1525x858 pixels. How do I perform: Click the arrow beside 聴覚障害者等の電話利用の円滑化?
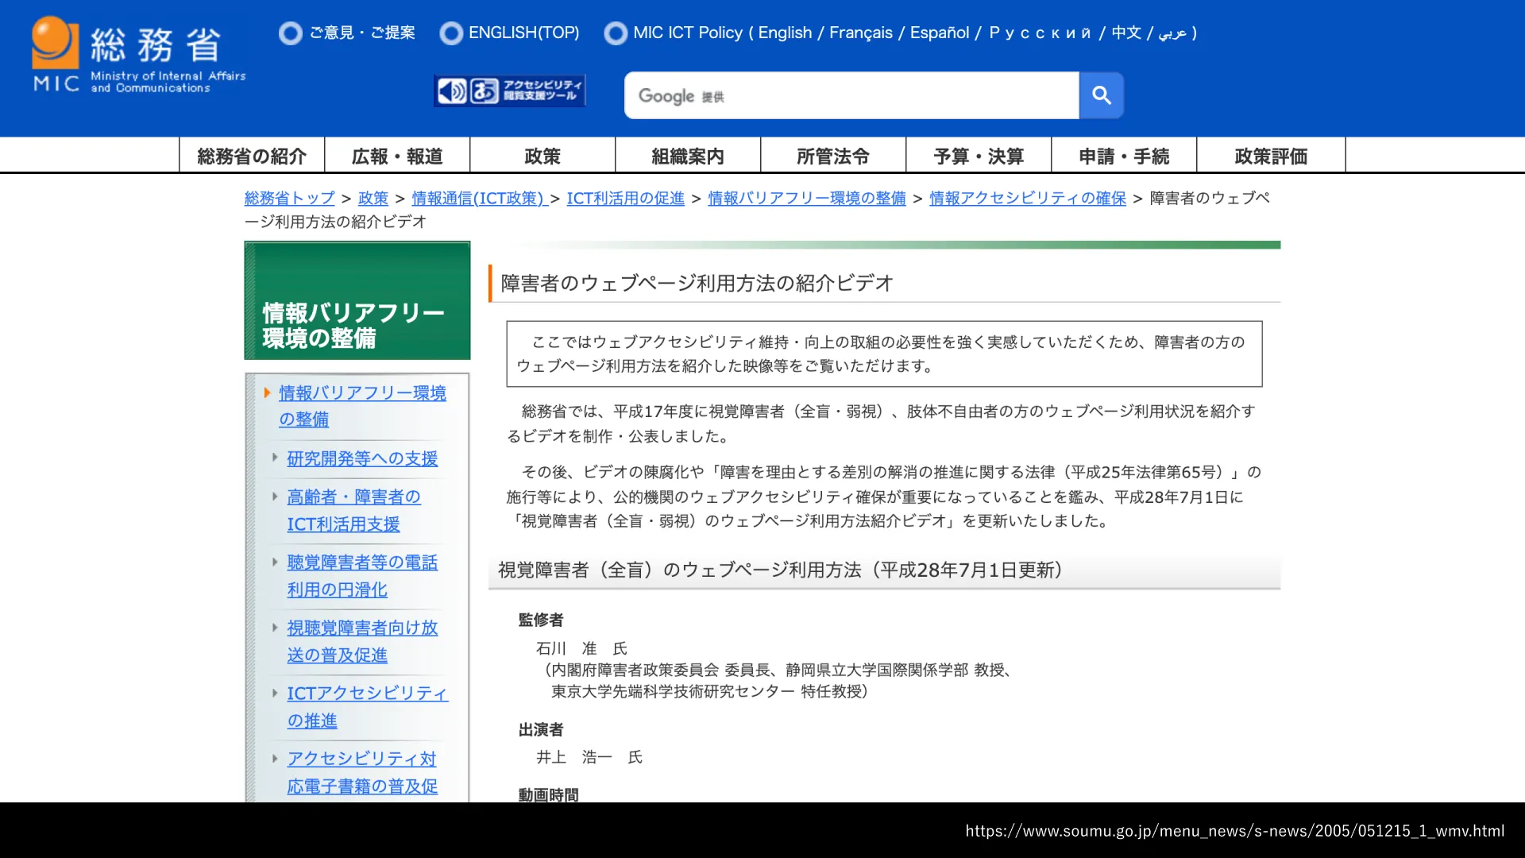tap(275, 562)
